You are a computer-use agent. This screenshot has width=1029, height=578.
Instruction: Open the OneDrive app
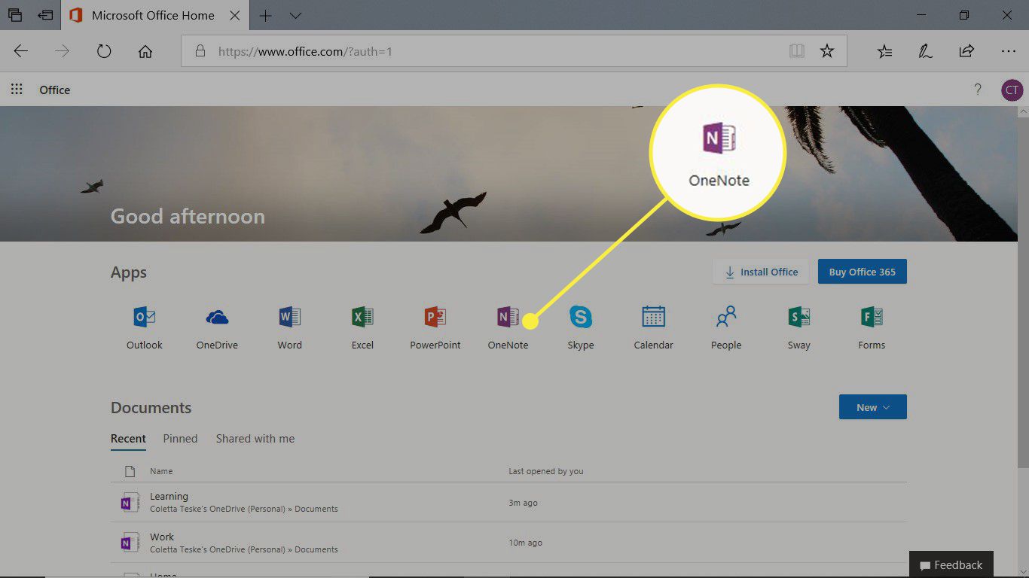[217, 328]
